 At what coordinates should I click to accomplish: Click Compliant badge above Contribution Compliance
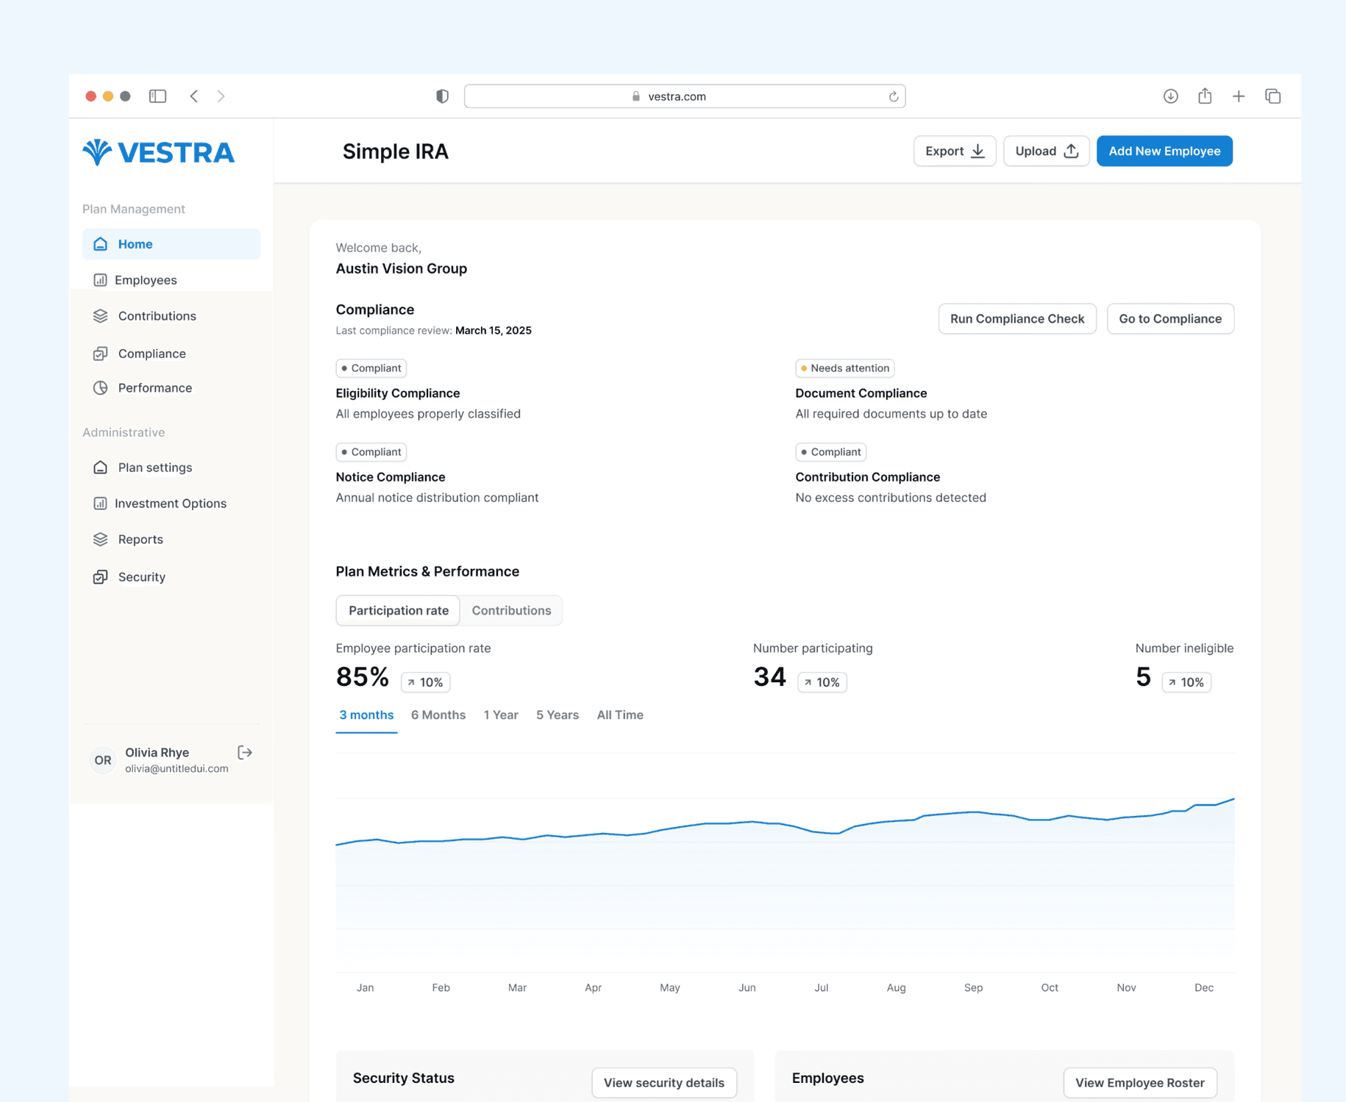click(x=831, y=452)
